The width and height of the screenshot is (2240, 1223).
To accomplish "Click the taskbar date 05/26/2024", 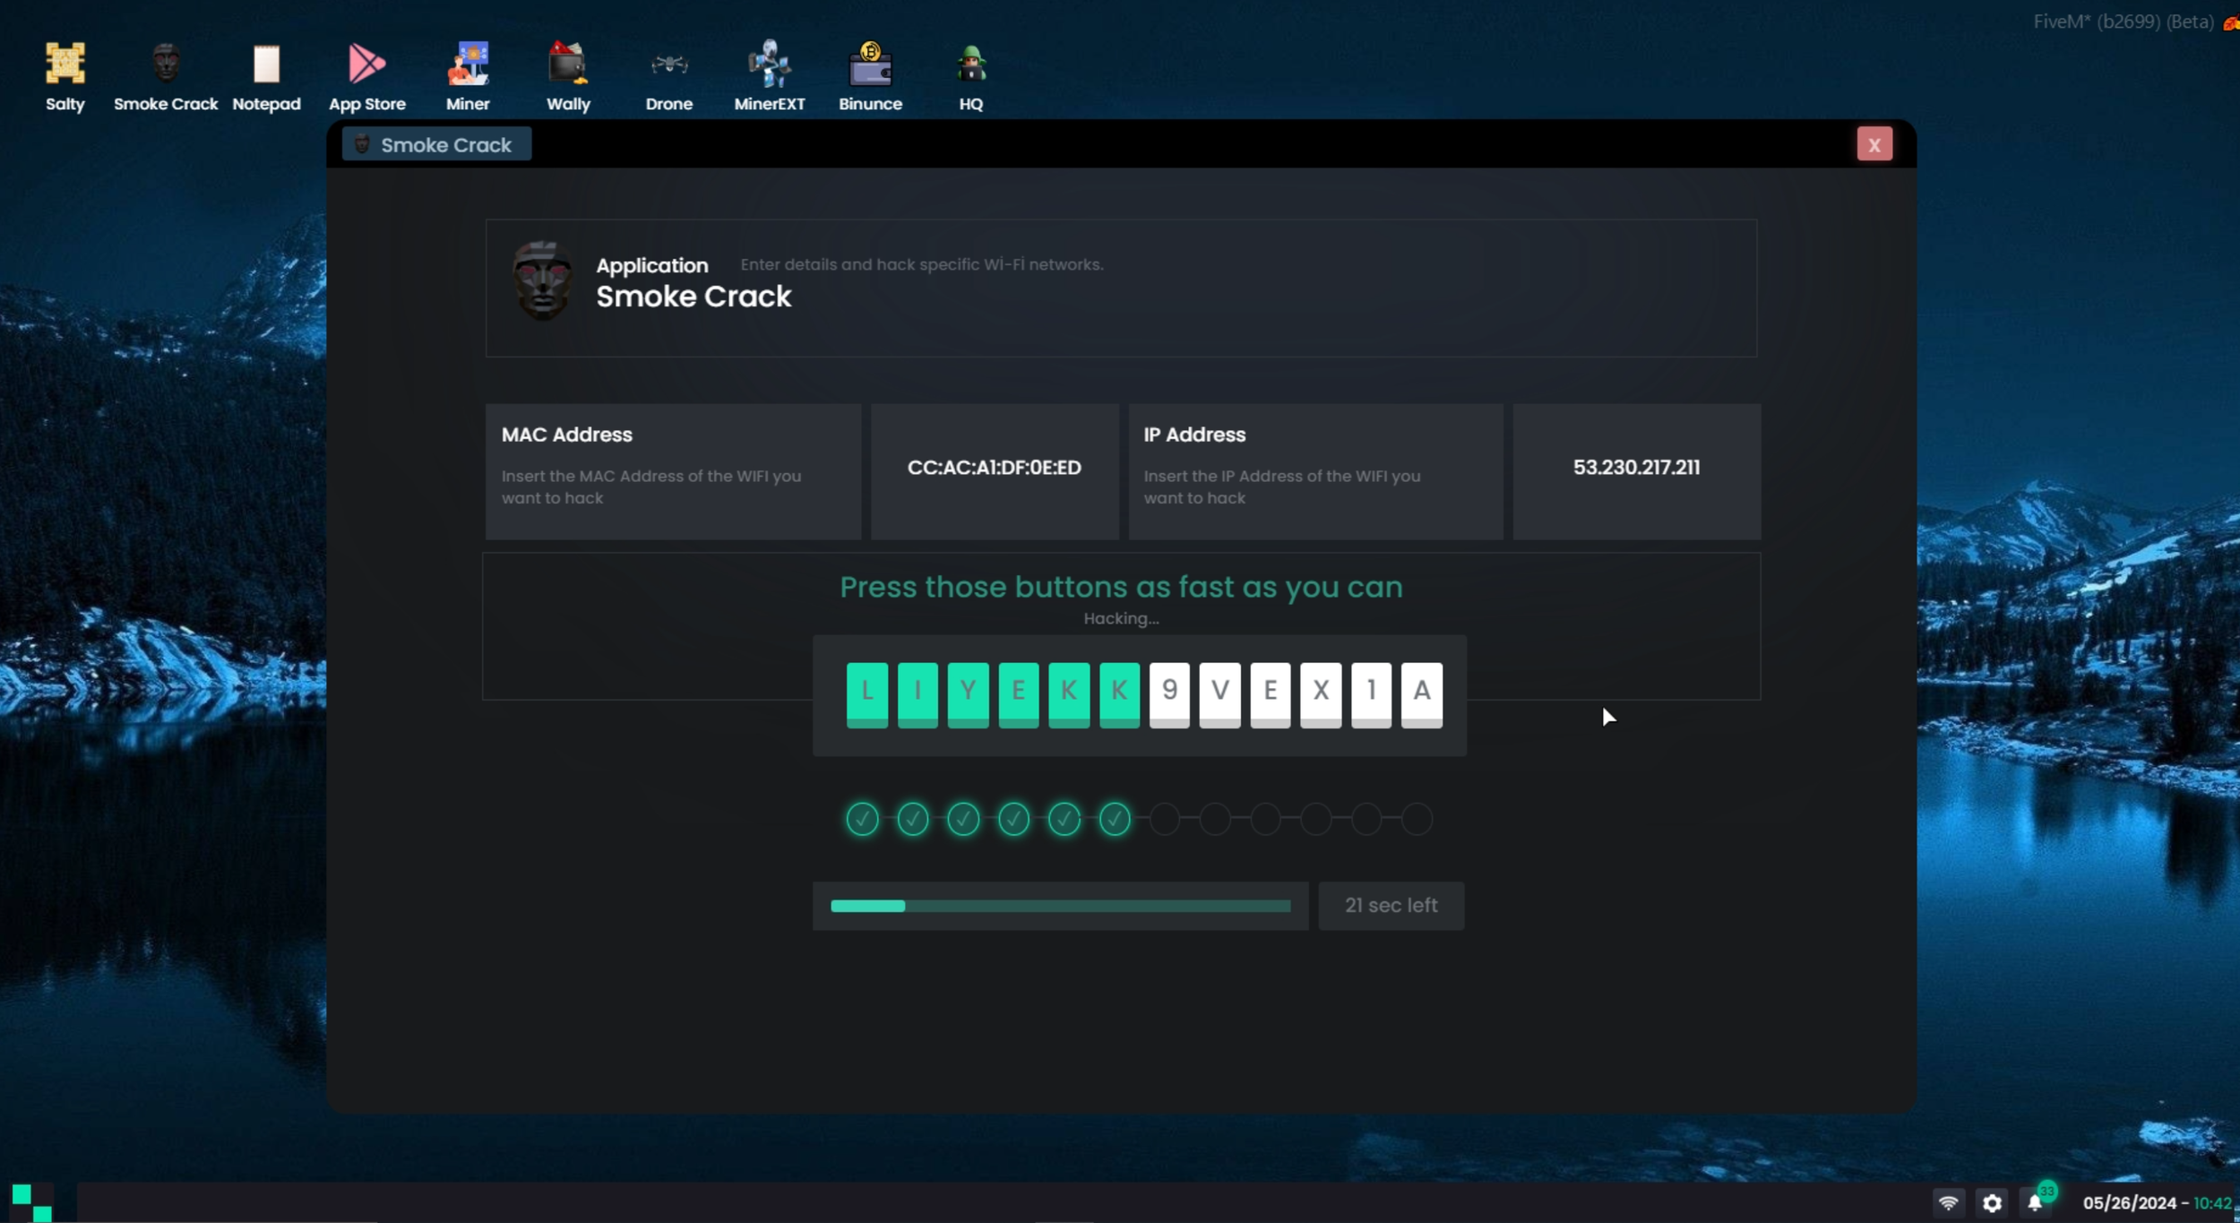I will pos(2129,1202).
